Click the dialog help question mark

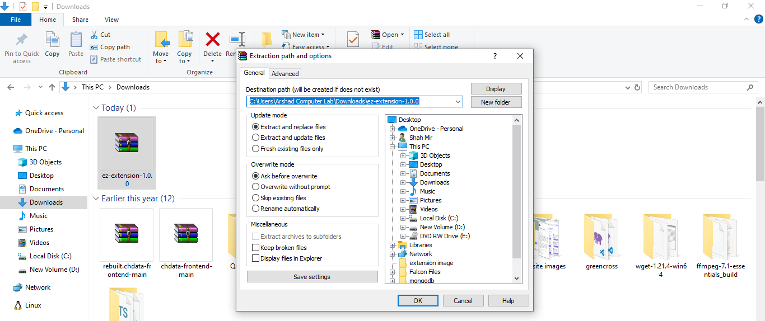click(495, 56)
